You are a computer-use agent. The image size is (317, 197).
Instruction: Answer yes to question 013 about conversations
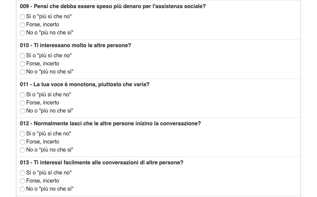22,173
